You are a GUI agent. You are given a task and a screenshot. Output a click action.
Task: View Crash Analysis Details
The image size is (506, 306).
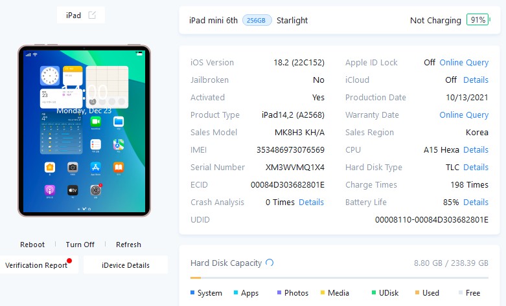click(x=311, y=202)
